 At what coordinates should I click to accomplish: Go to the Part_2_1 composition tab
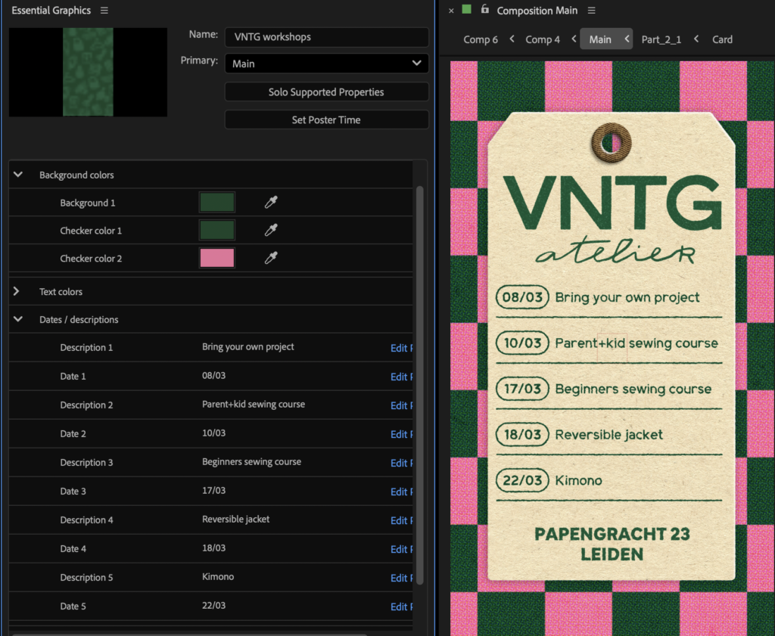[x=661, y=39]
